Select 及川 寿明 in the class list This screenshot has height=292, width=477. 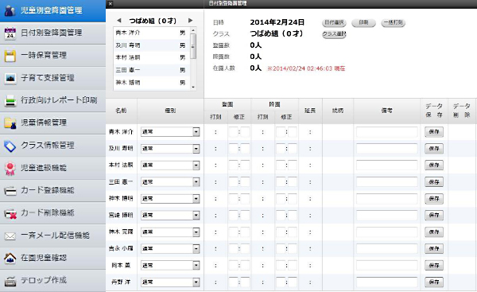coord(152,45)
